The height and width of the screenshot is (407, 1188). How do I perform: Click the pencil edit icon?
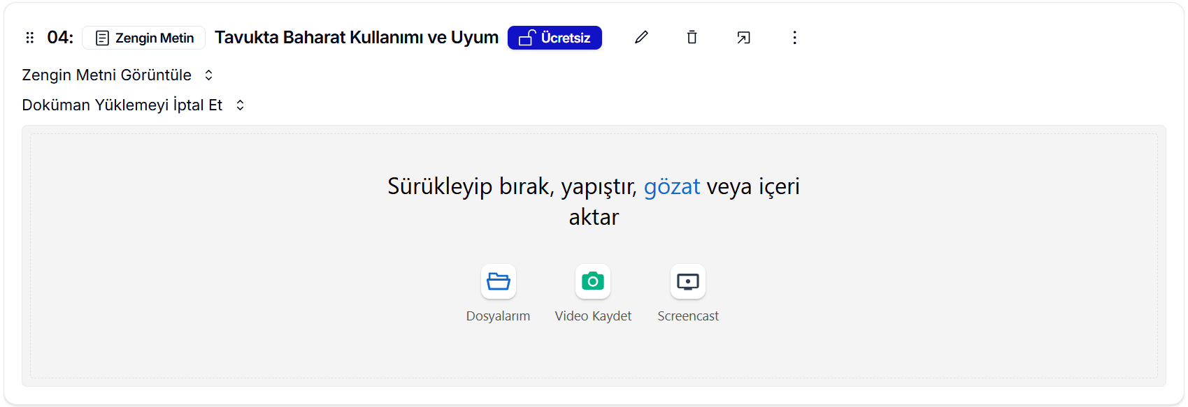(x=641, y=38)
